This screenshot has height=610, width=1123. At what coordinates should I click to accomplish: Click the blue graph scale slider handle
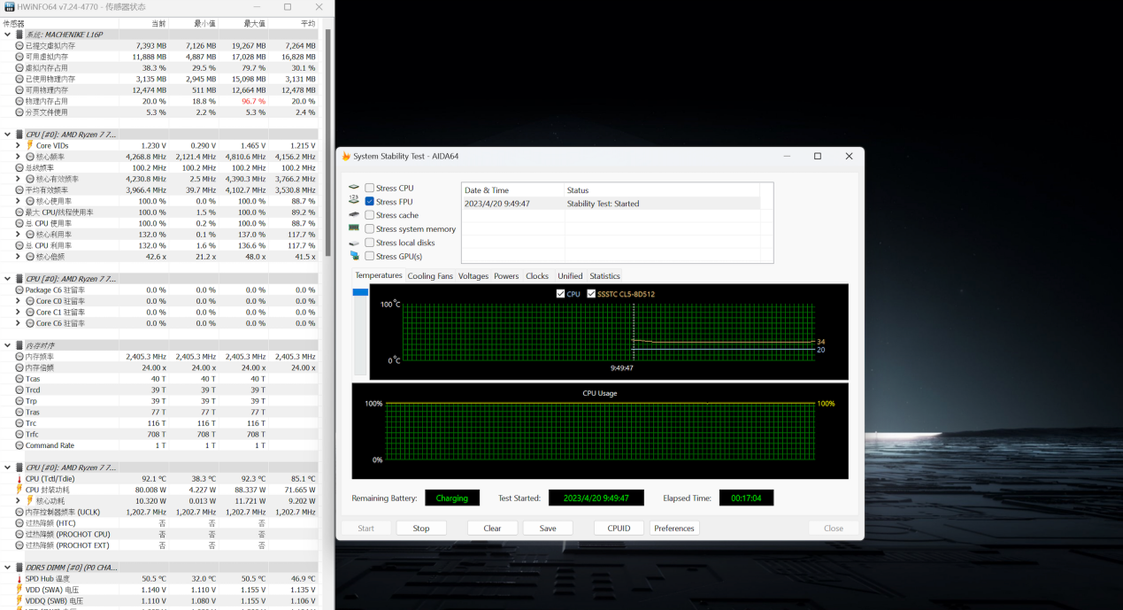(x=360, y=292)
